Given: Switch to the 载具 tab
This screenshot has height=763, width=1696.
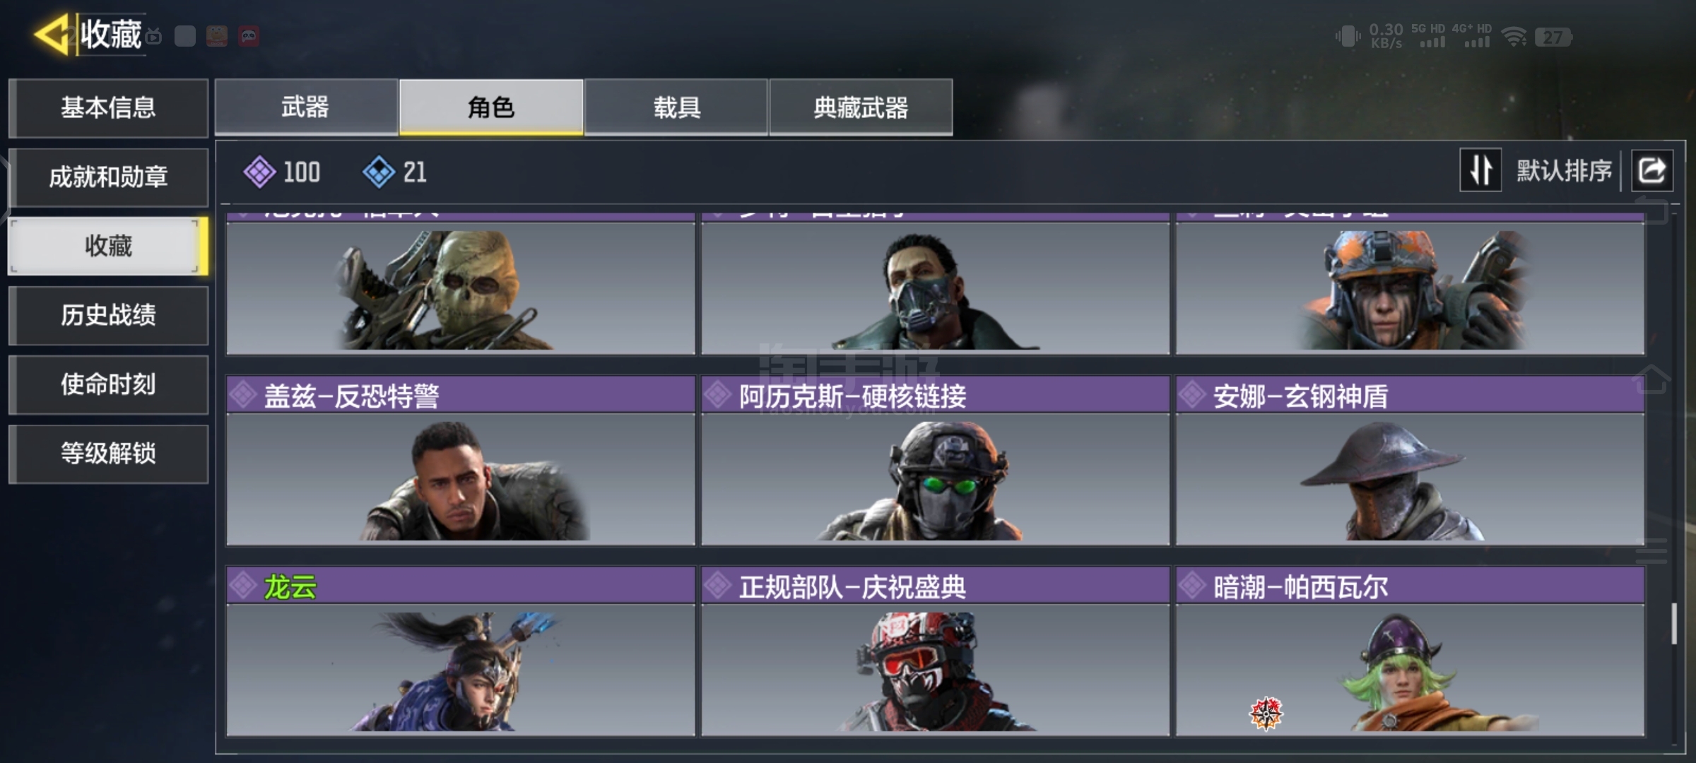Looking at the screenshot, I should [x=676, y=107].
